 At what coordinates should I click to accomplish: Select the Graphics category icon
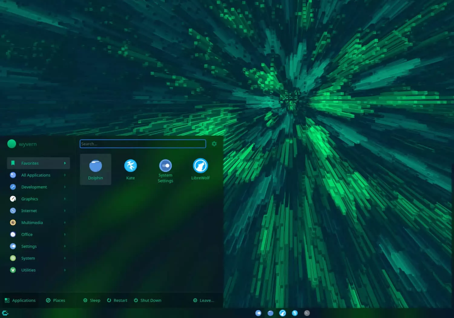(13, 199)
